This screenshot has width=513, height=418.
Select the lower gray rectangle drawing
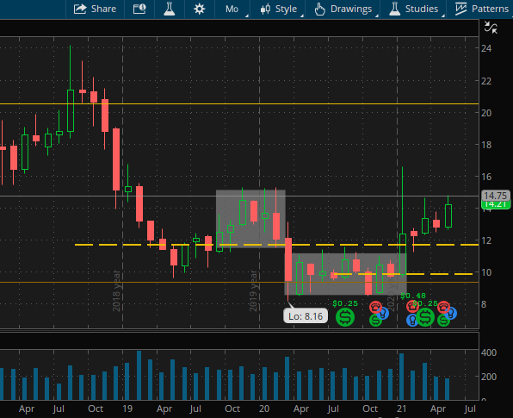click(345, 274)
